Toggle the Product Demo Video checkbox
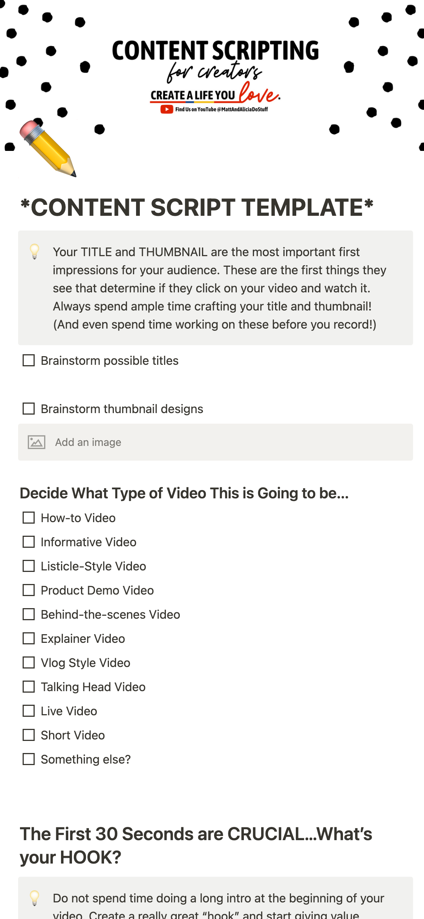 (29, 590)
